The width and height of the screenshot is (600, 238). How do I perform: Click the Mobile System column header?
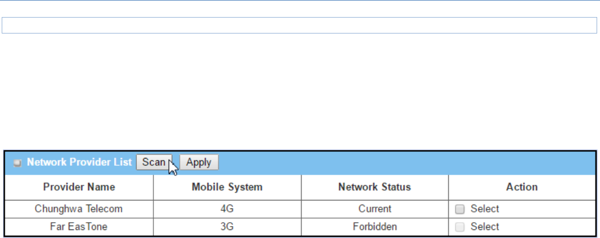(227, 187)
